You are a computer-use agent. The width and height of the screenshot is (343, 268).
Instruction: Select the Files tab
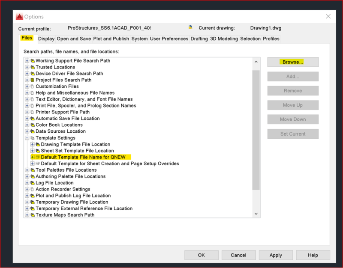(27, 38)
